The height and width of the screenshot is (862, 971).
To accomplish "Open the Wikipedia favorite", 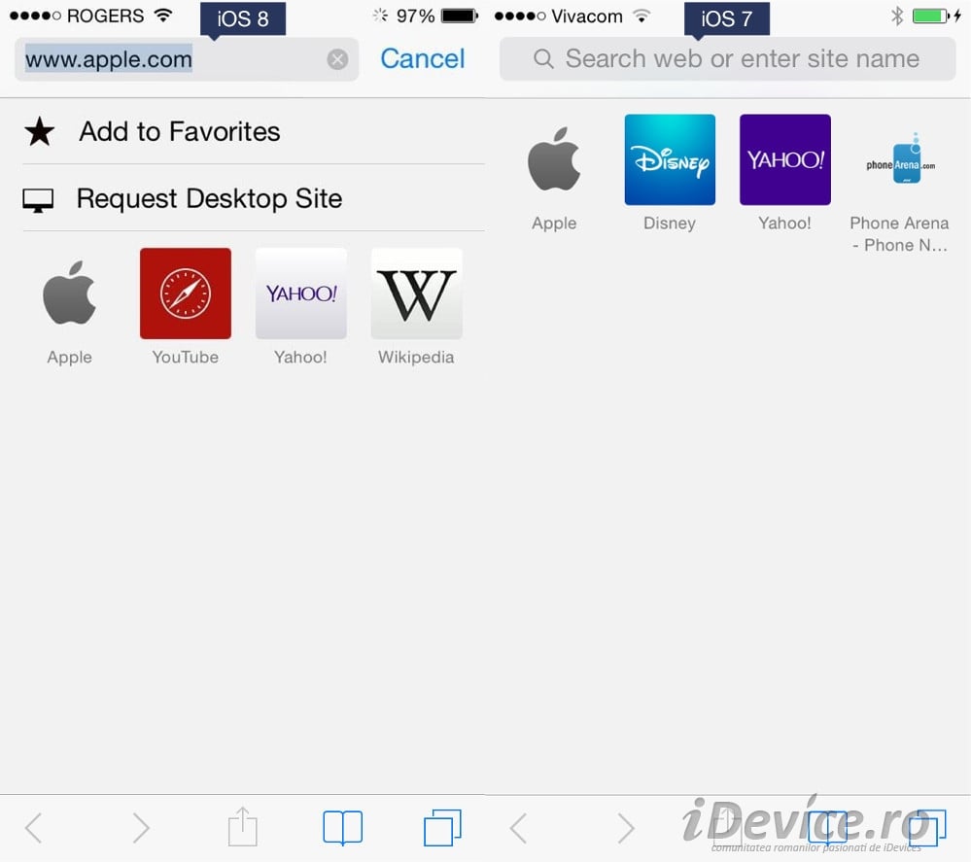I will pyautogui.click(x=416, y=307).
